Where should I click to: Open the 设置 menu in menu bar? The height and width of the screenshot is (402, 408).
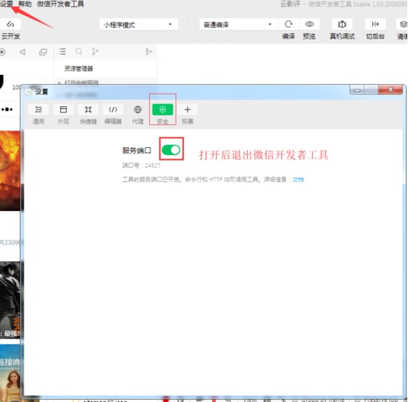[6, 4]
